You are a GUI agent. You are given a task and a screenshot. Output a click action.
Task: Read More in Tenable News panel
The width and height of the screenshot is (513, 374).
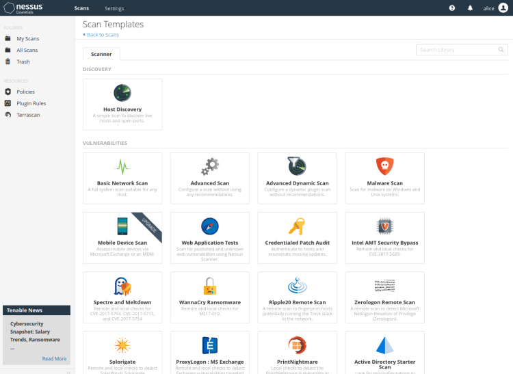54,358
